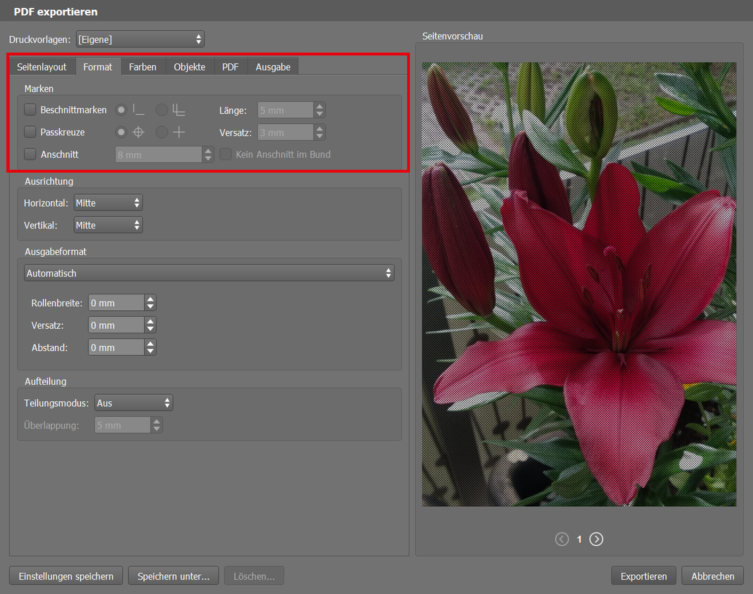Select single-line crop mark style
This screenshot has width=753, height=594.
pos(122,110)
